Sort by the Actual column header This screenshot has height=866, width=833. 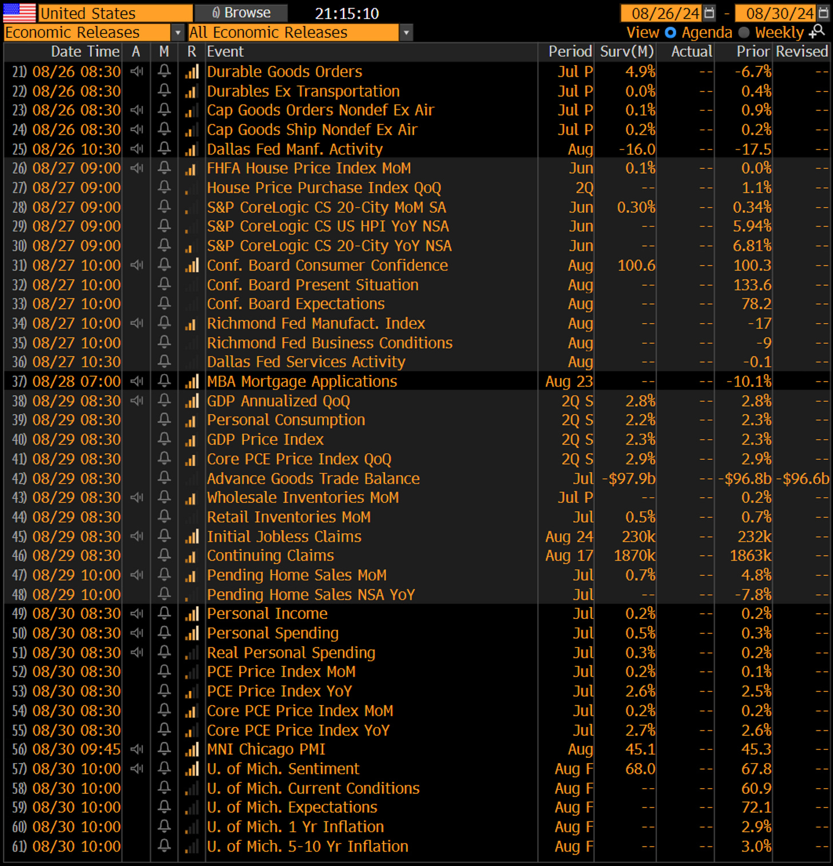[692, 51]
